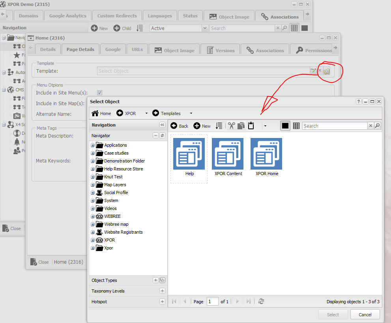Click the sort order icon in Select Object toolbar

coord(219,126)
